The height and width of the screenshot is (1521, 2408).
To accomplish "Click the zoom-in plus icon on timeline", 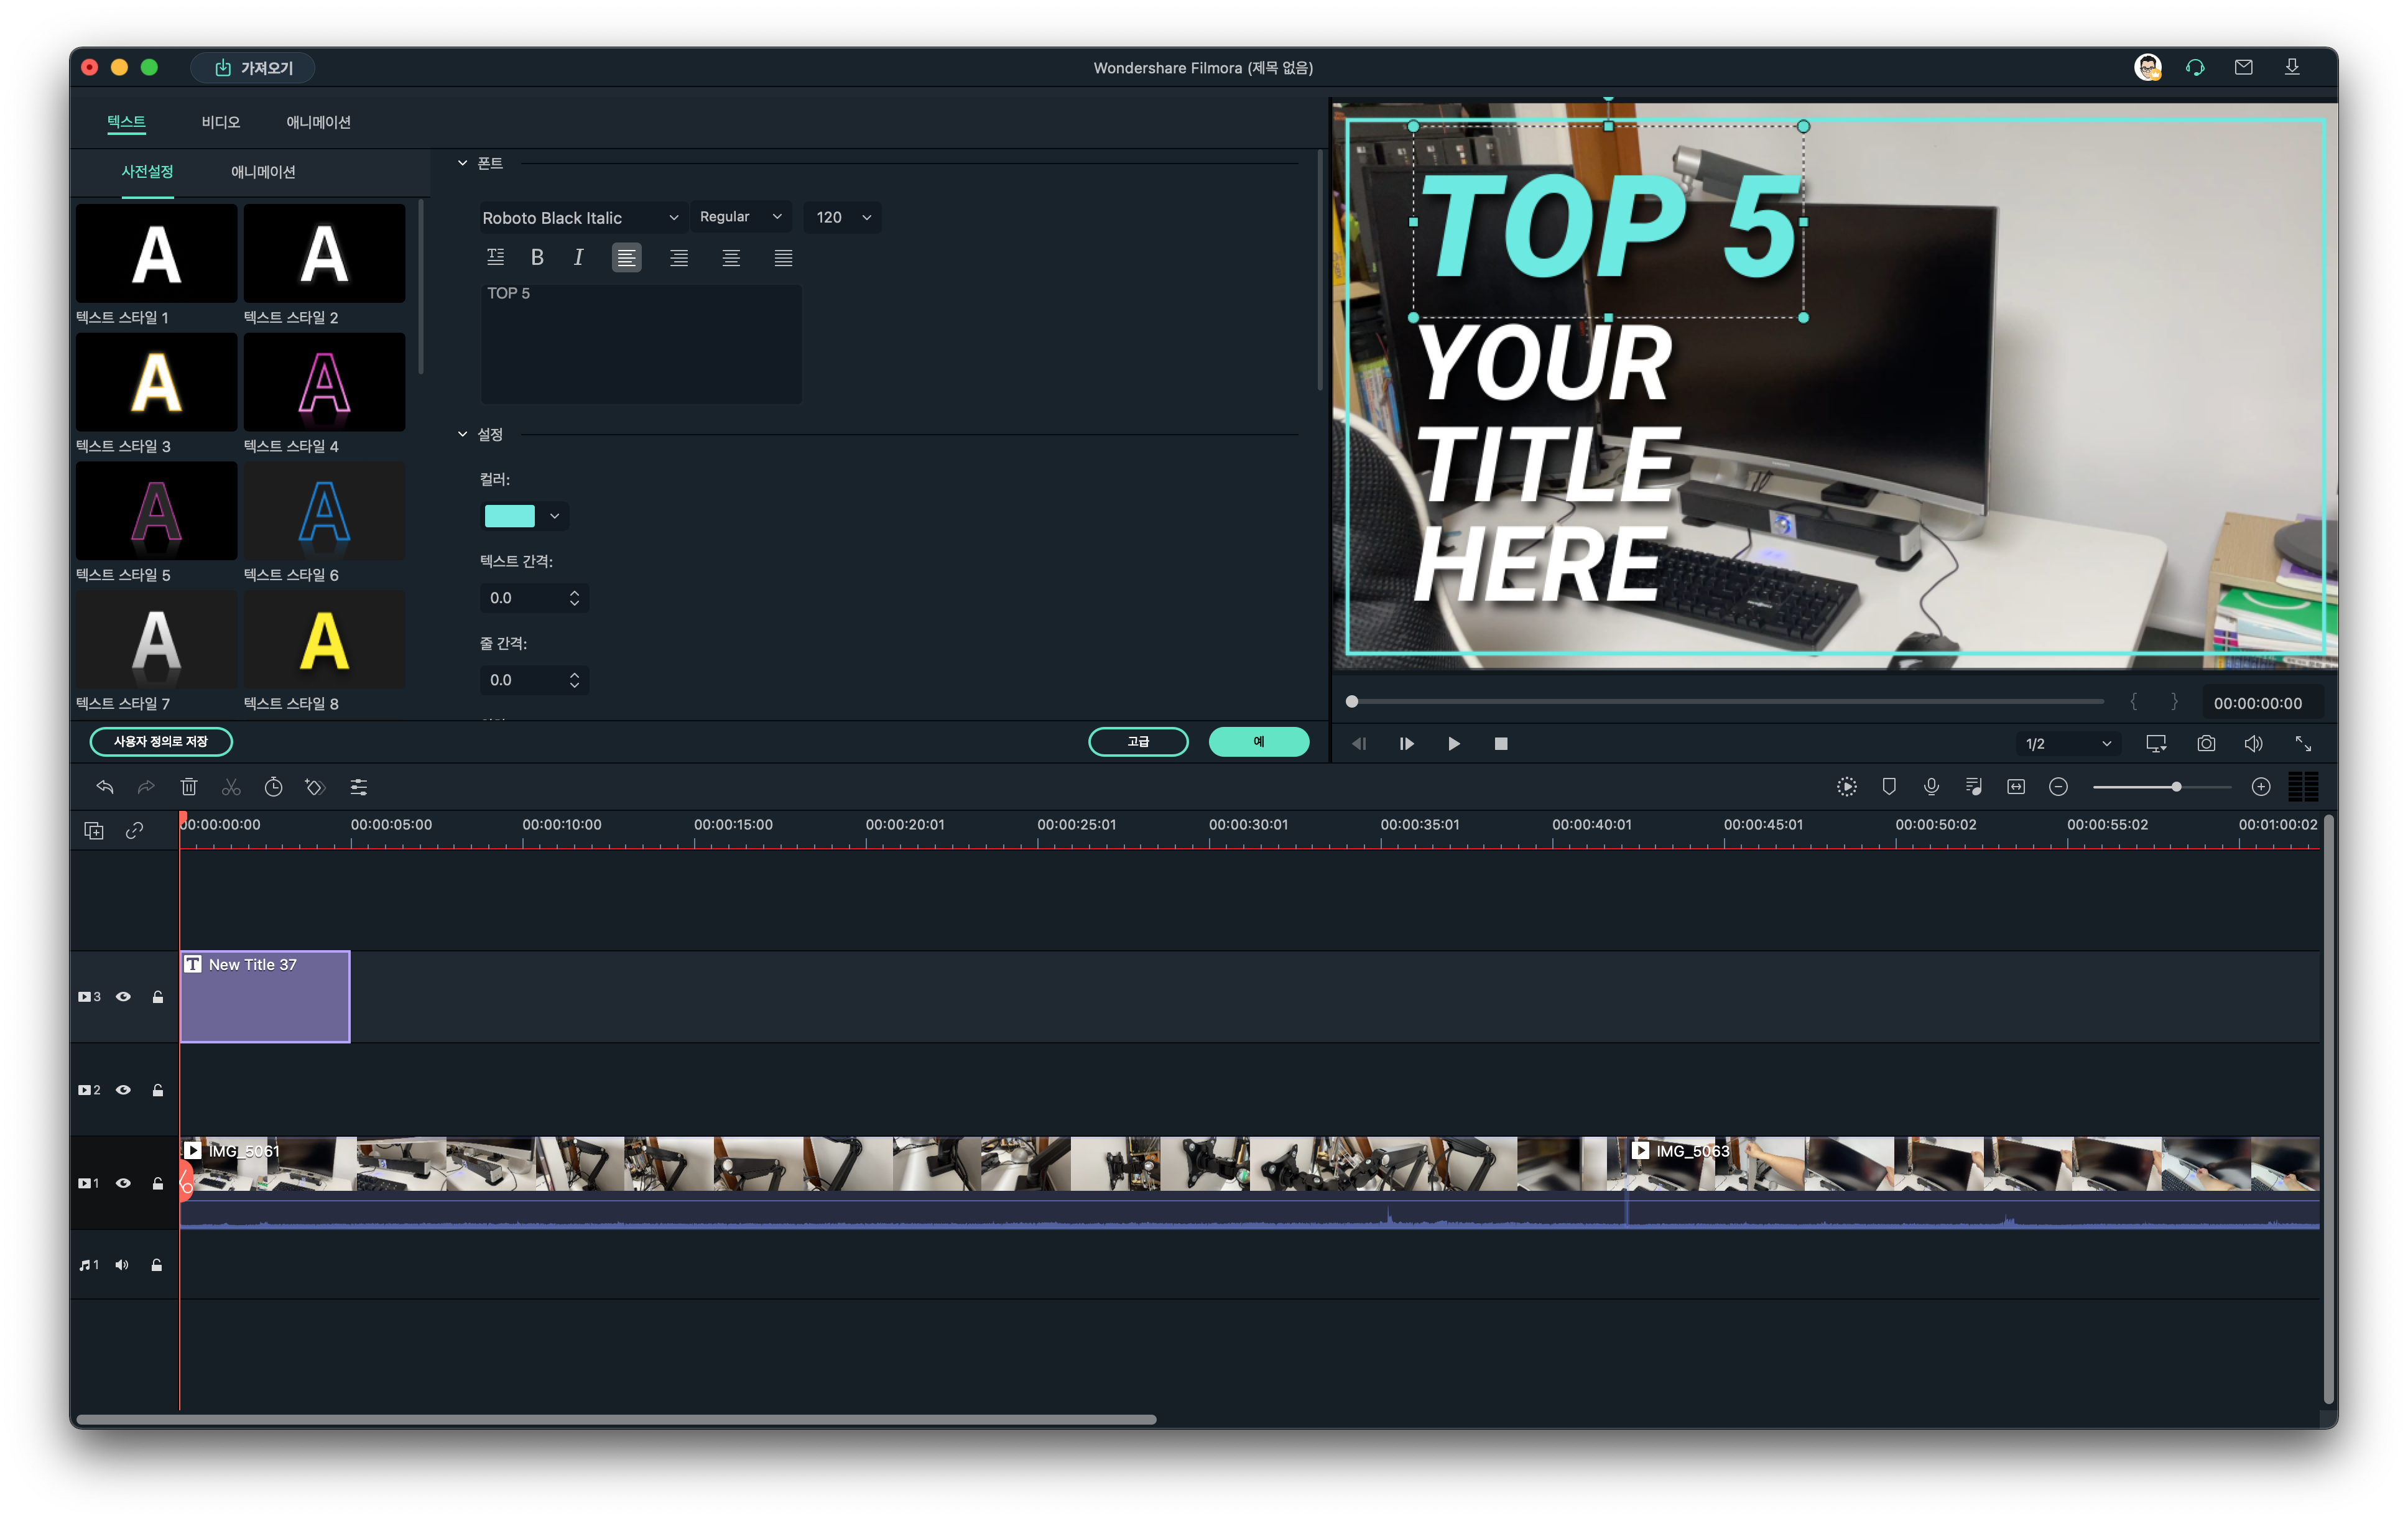I will (x=2260, y=787).
